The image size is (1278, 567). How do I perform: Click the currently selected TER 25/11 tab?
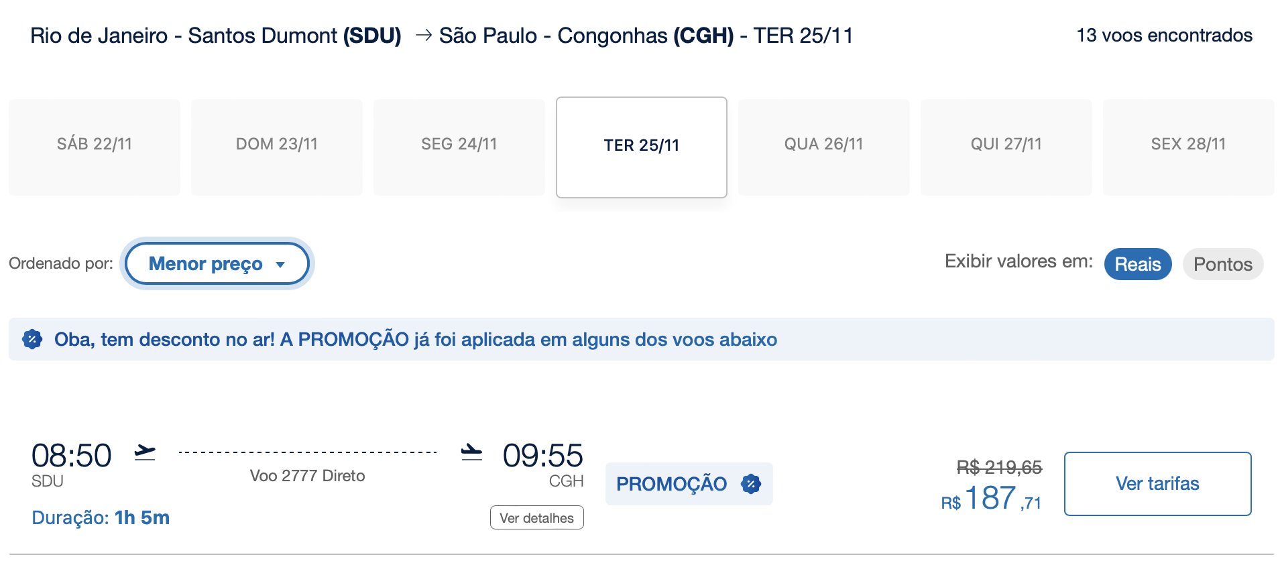pyautogui.click(x=642, y=146)
